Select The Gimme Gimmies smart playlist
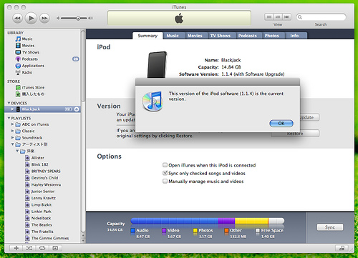This screenshot has width=358, height=258. pyautogui.click(x=47, y=238)
